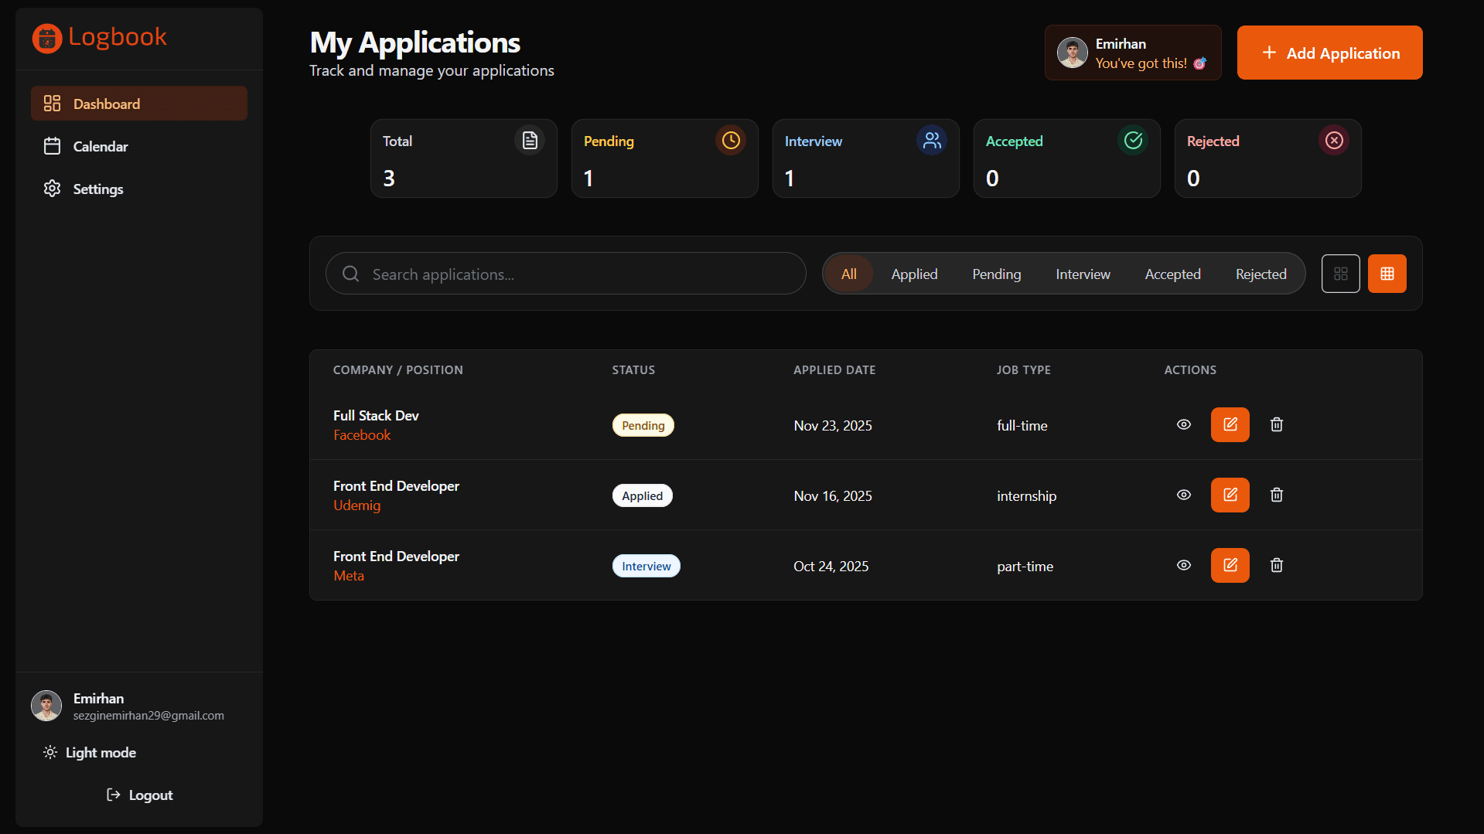Viewport: 1484px width, 834px height.
Task: Click the Interview card people icon
Action: pyautogui.click(x=932, y=141)
